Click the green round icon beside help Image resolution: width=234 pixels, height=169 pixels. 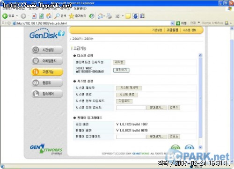(175, 147)
